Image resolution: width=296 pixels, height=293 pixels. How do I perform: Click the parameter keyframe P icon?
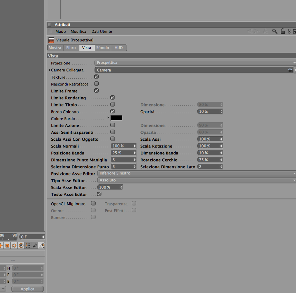click(x=21, y=245)
